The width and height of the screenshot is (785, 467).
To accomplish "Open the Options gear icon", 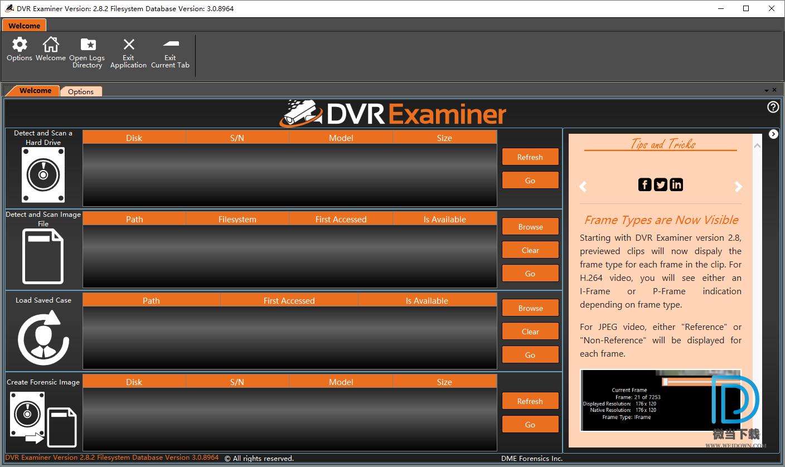I will click(x=20, y=45).
